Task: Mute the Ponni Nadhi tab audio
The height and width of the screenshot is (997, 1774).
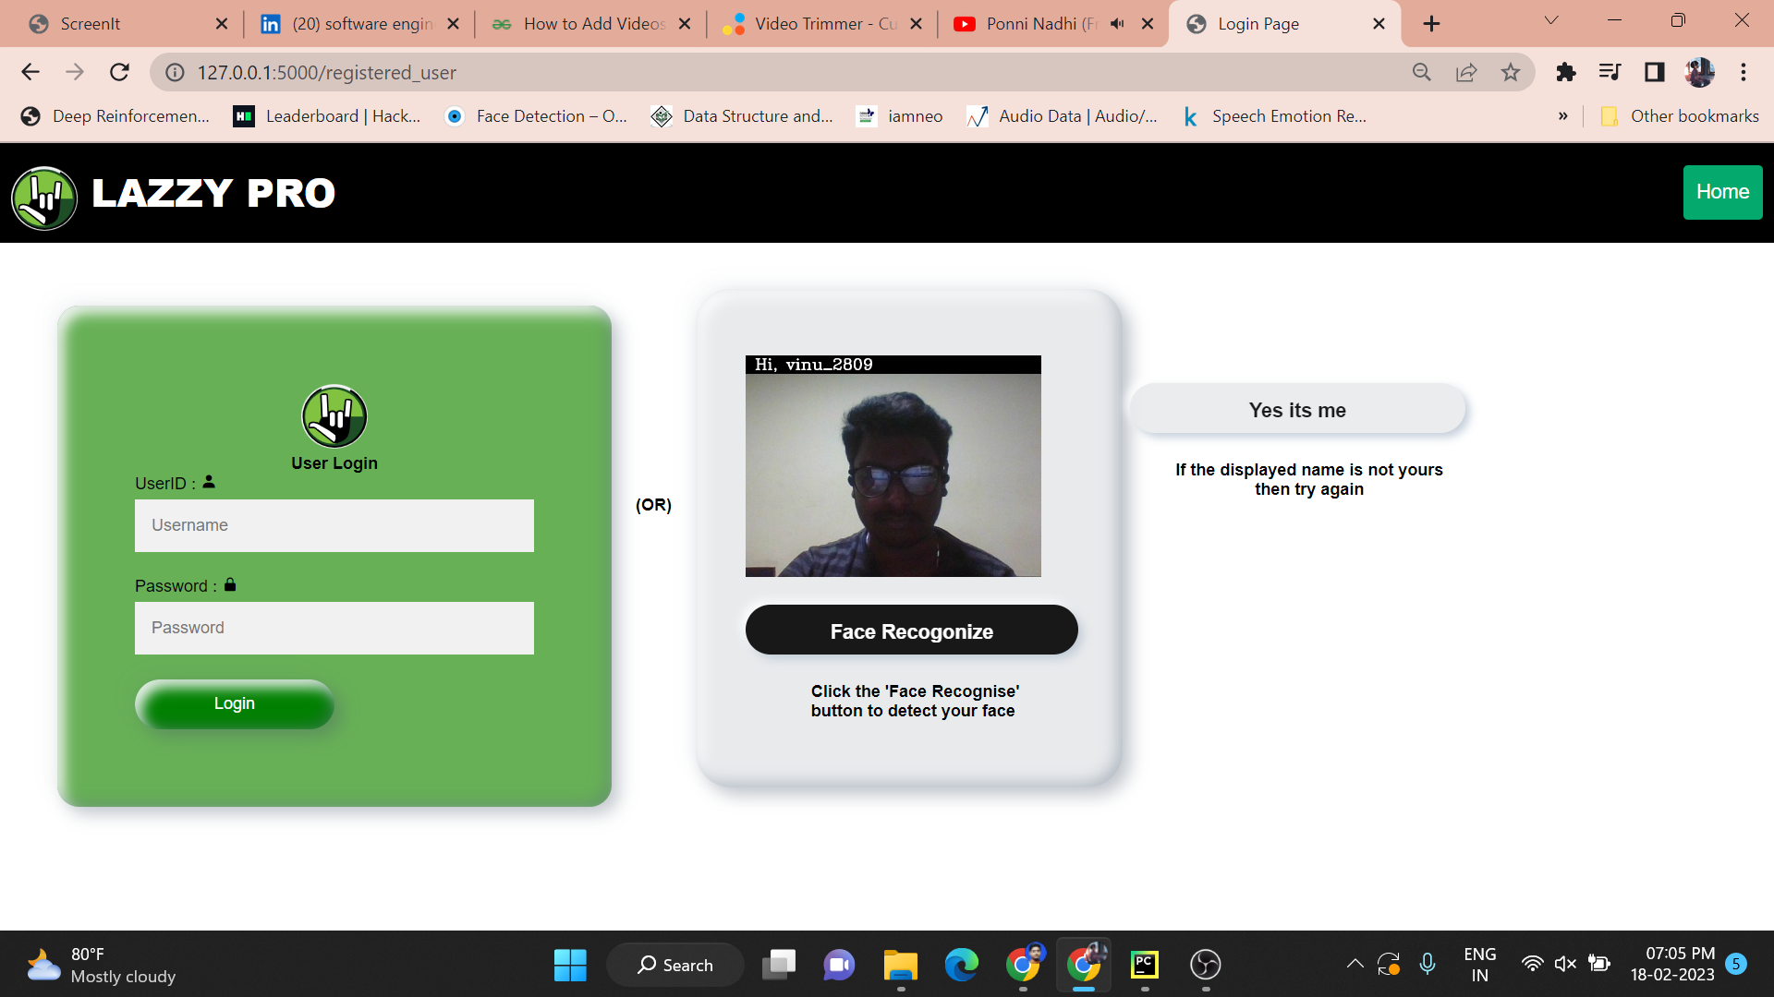Action: tap(1116, 23)
